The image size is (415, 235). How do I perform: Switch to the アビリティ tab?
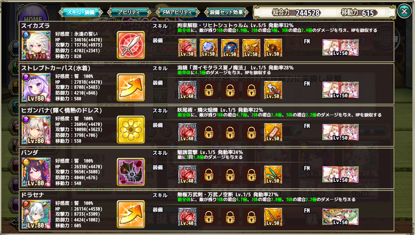tap(129, 12)
